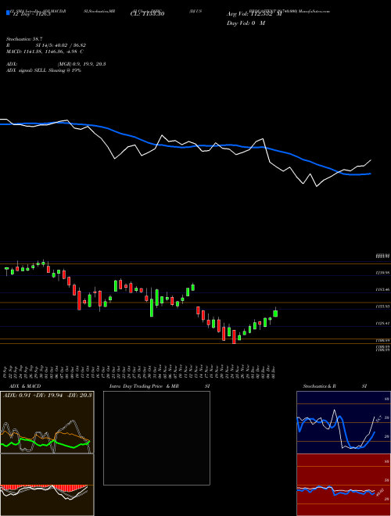The height and width of the screenshot is (516, 391).
Task: Click the 'Stochastics & R' panel title
Action: click(319, 386)
